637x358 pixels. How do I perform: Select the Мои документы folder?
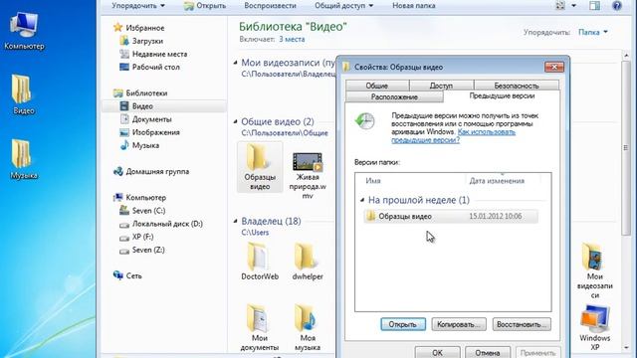pos(260,328)
